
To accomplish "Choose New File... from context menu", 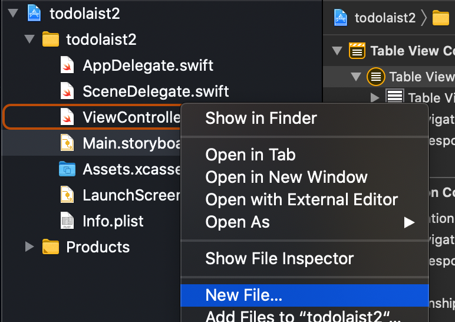I will [x=243, y=295].
